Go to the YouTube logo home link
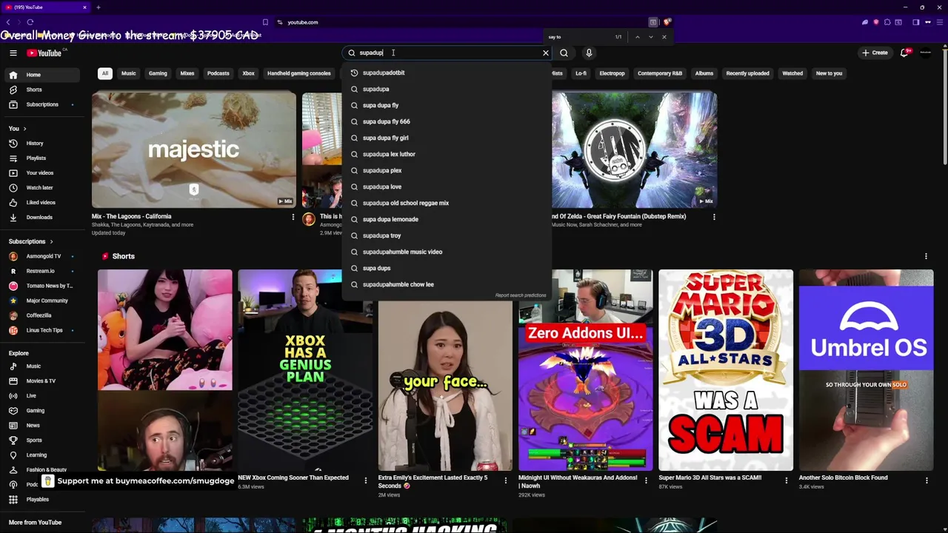Screen dimensions: 948x533 (x=46, y=53)
